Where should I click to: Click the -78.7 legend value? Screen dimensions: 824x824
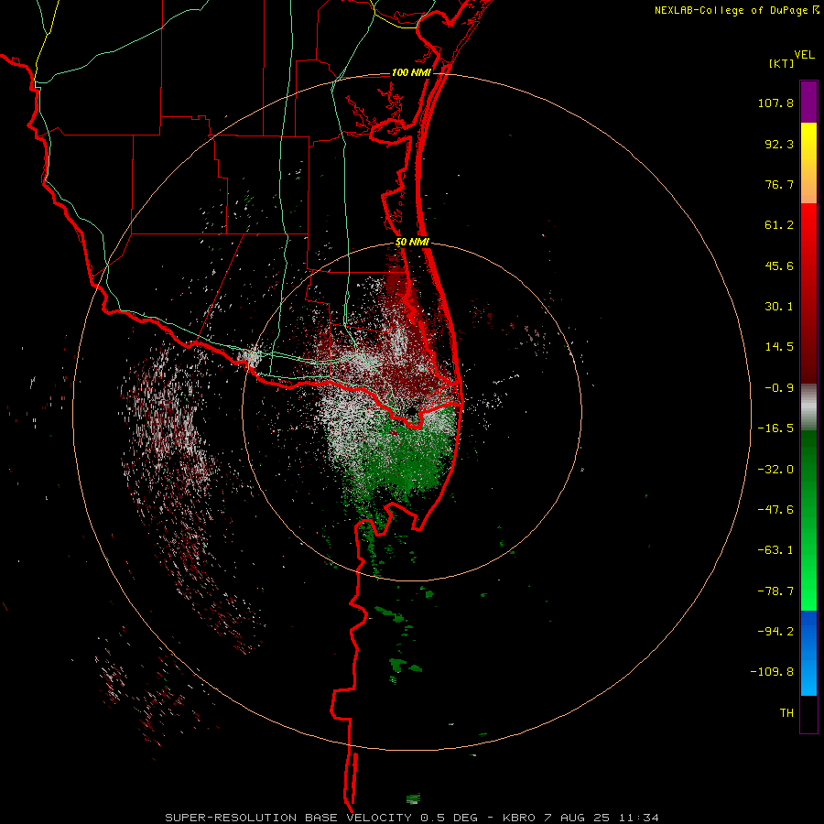click(775, 591)
